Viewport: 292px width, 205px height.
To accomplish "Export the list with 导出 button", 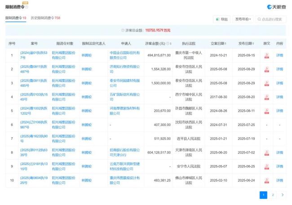I will pos(222,19).
